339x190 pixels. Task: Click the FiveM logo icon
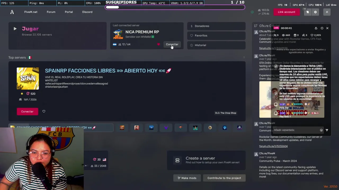point(12,12)
